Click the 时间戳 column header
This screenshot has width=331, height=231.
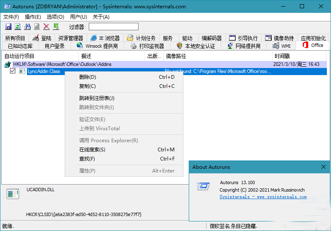click(x=299, y=56)
